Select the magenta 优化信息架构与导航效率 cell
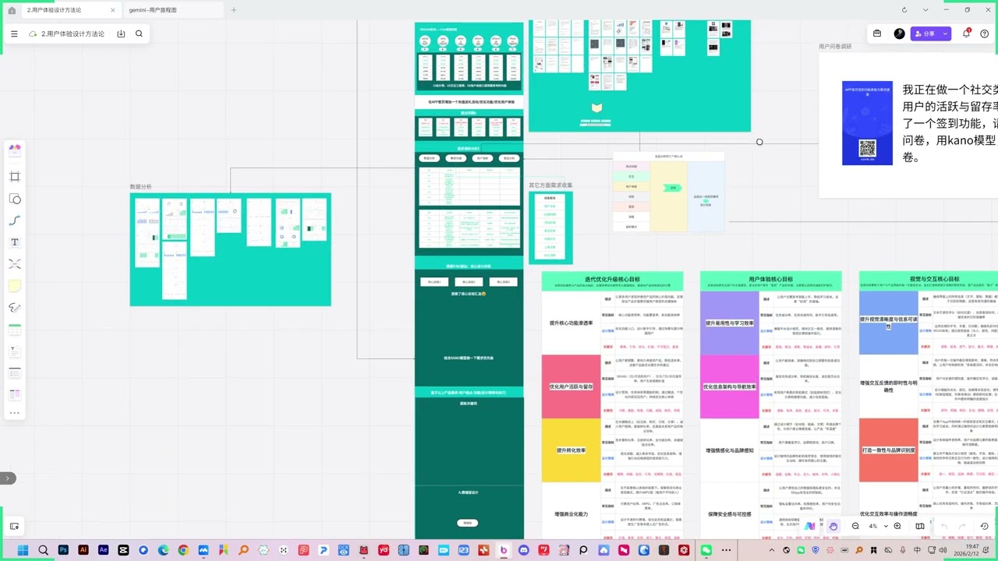The image size is (998, 561). (x=730, y=386)
